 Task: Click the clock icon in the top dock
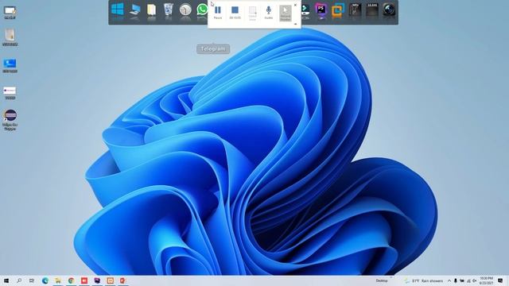coord(185,10)
